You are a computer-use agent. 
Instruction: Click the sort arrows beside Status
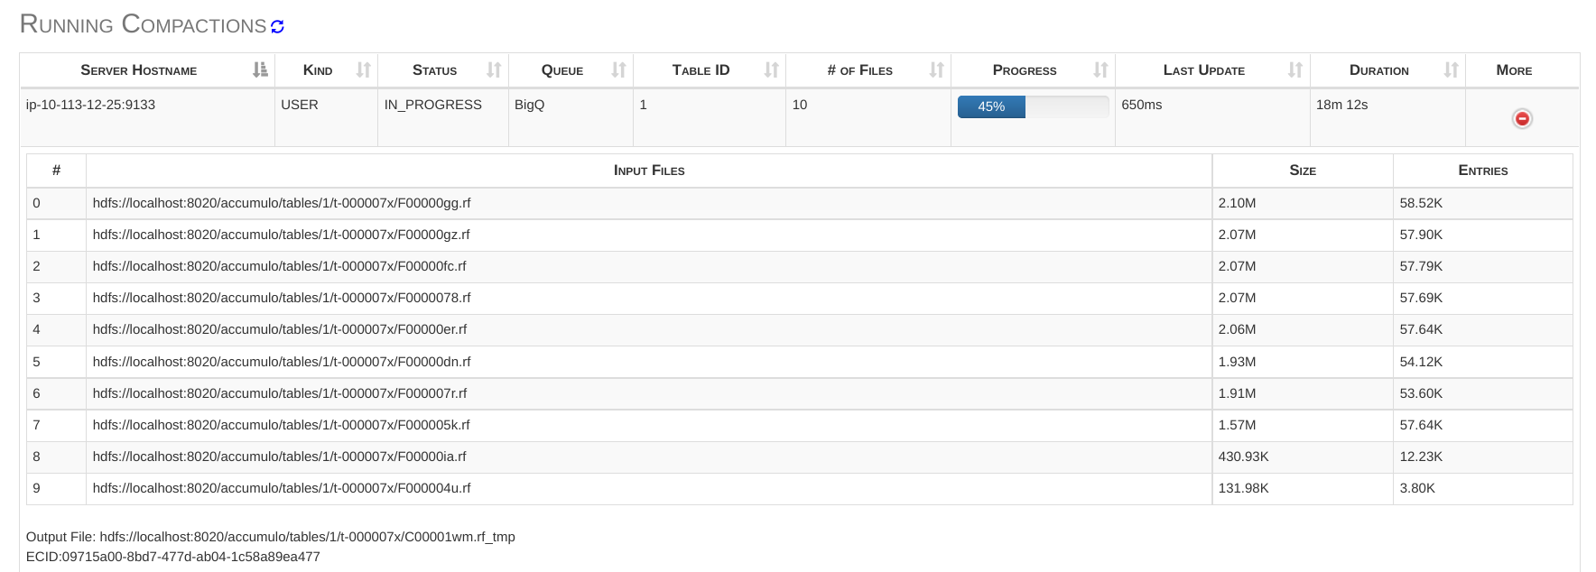pyautogui.click(x=494, y=70)
